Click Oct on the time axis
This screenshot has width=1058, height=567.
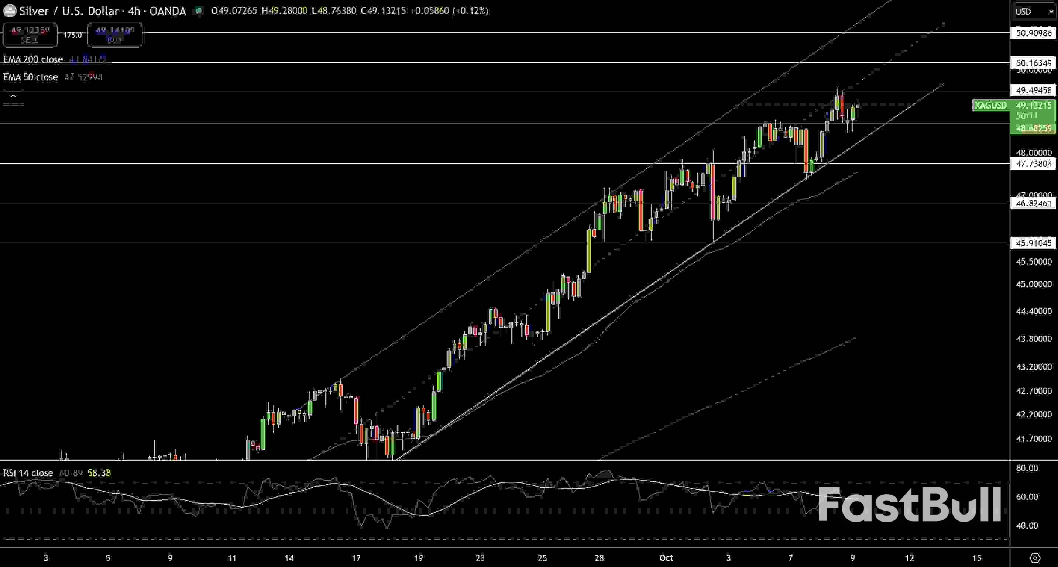666,559
